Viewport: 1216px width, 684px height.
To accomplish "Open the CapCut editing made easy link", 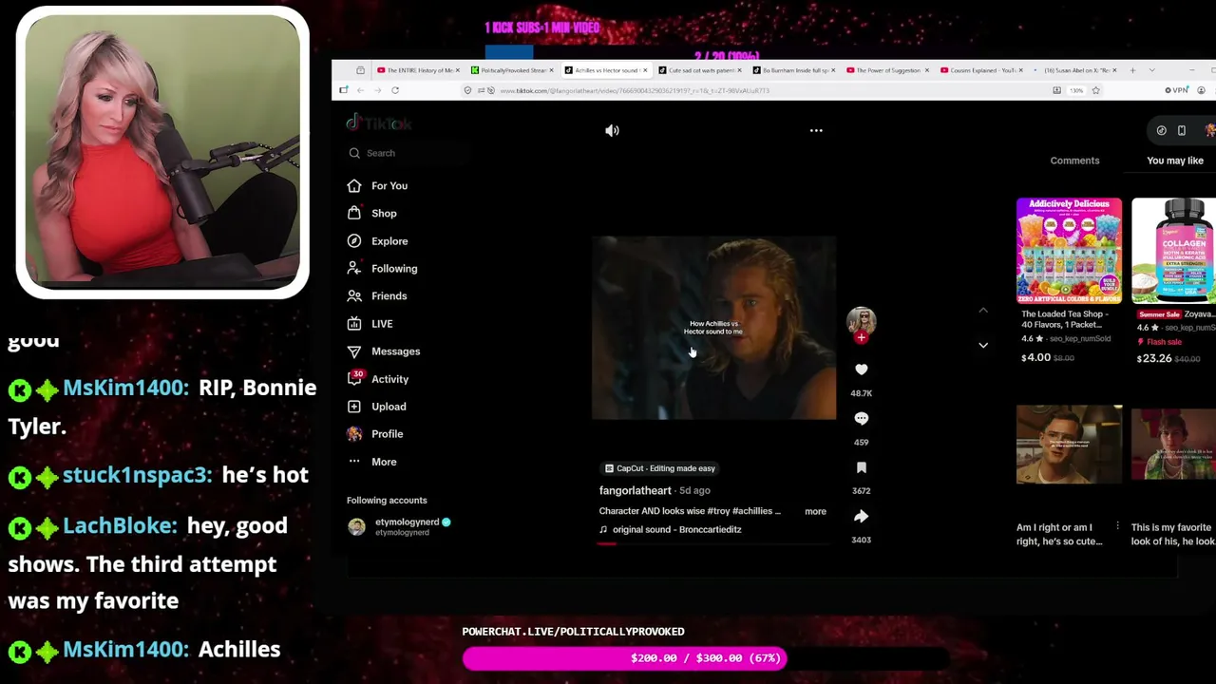I will (x=659, y=468).
